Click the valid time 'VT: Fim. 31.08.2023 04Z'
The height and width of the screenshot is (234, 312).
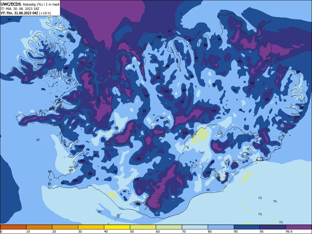click(19, 13)
